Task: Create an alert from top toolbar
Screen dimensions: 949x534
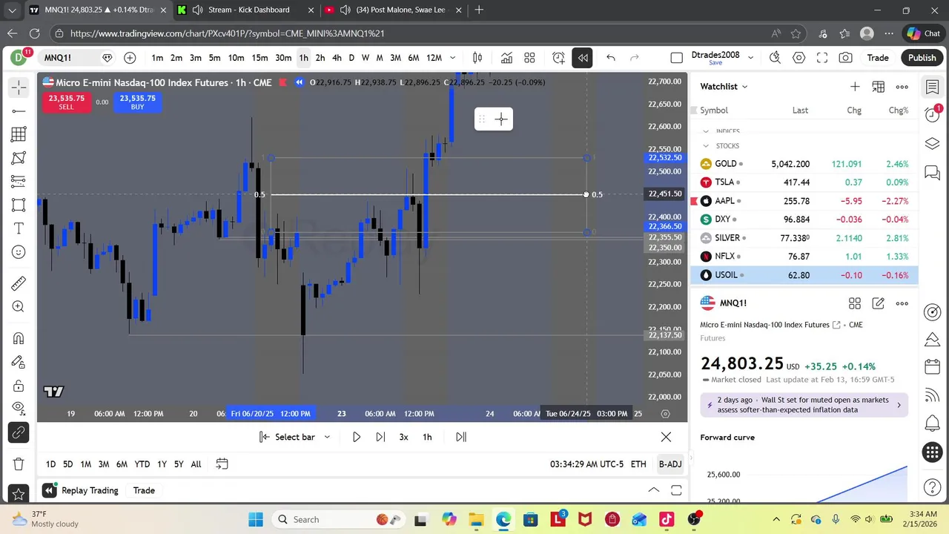Action: pyautogui.click(x=559, y=58)
